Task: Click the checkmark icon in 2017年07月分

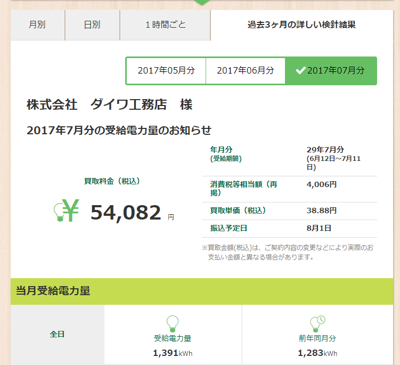Action: tap(300, 70)
